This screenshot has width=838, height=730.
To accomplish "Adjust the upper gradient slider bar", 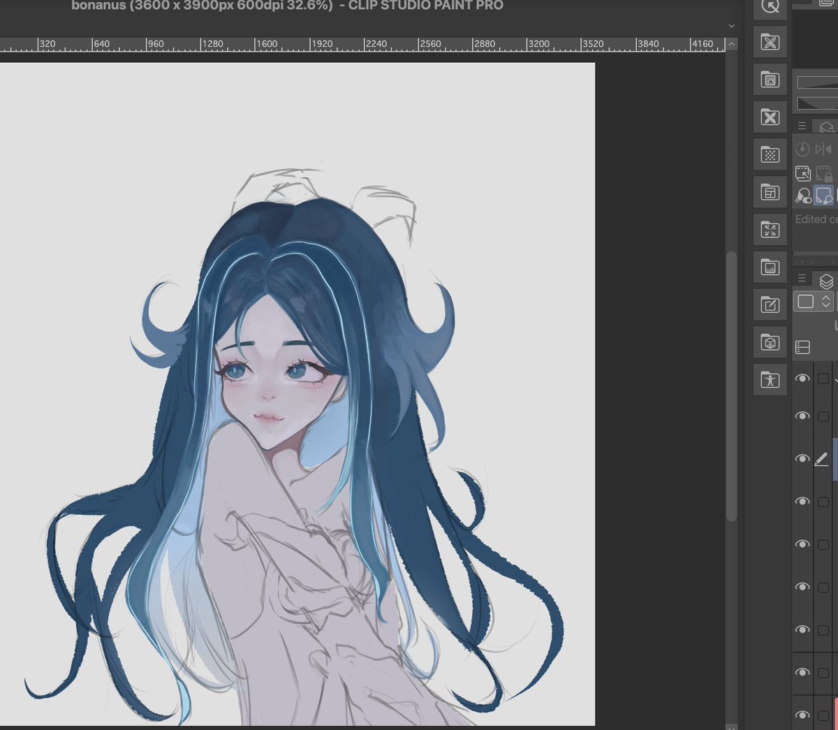I will click(x=817, y=82).
